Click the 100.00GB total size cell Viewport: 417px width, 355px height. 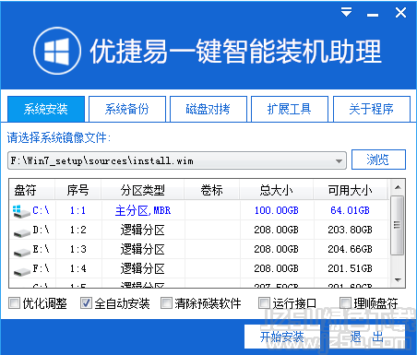[277, 210]
